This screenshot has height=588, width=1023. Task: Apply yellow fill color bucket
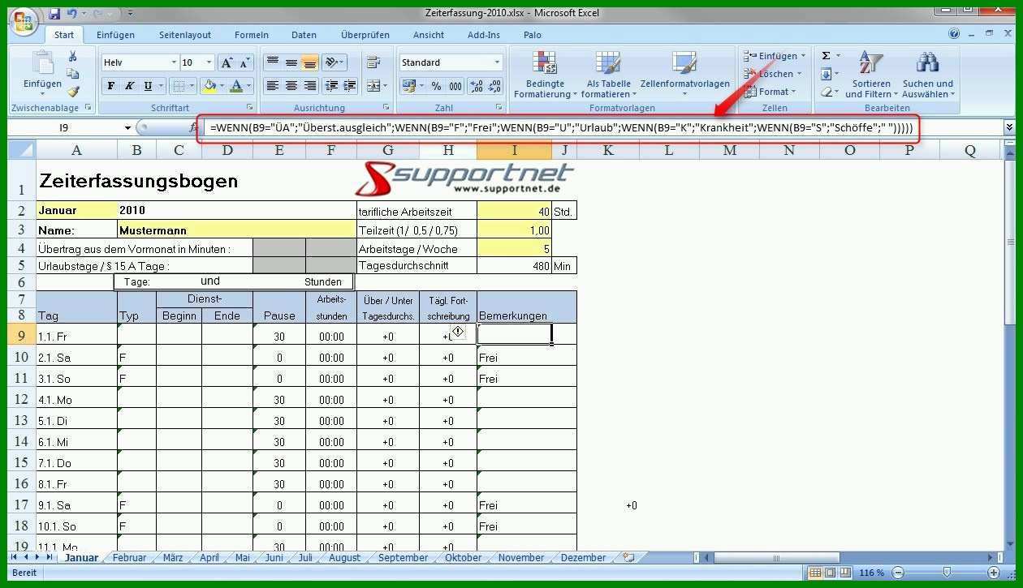point(210,86)
